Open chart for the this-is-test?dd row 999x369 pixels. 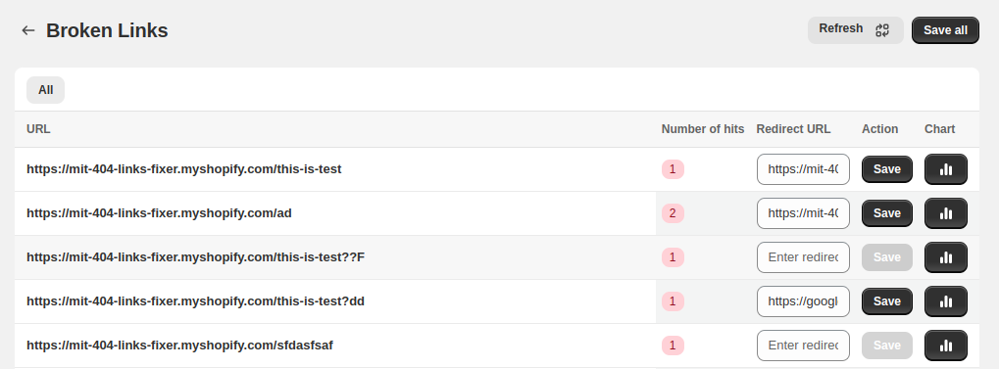click(945, 300)
